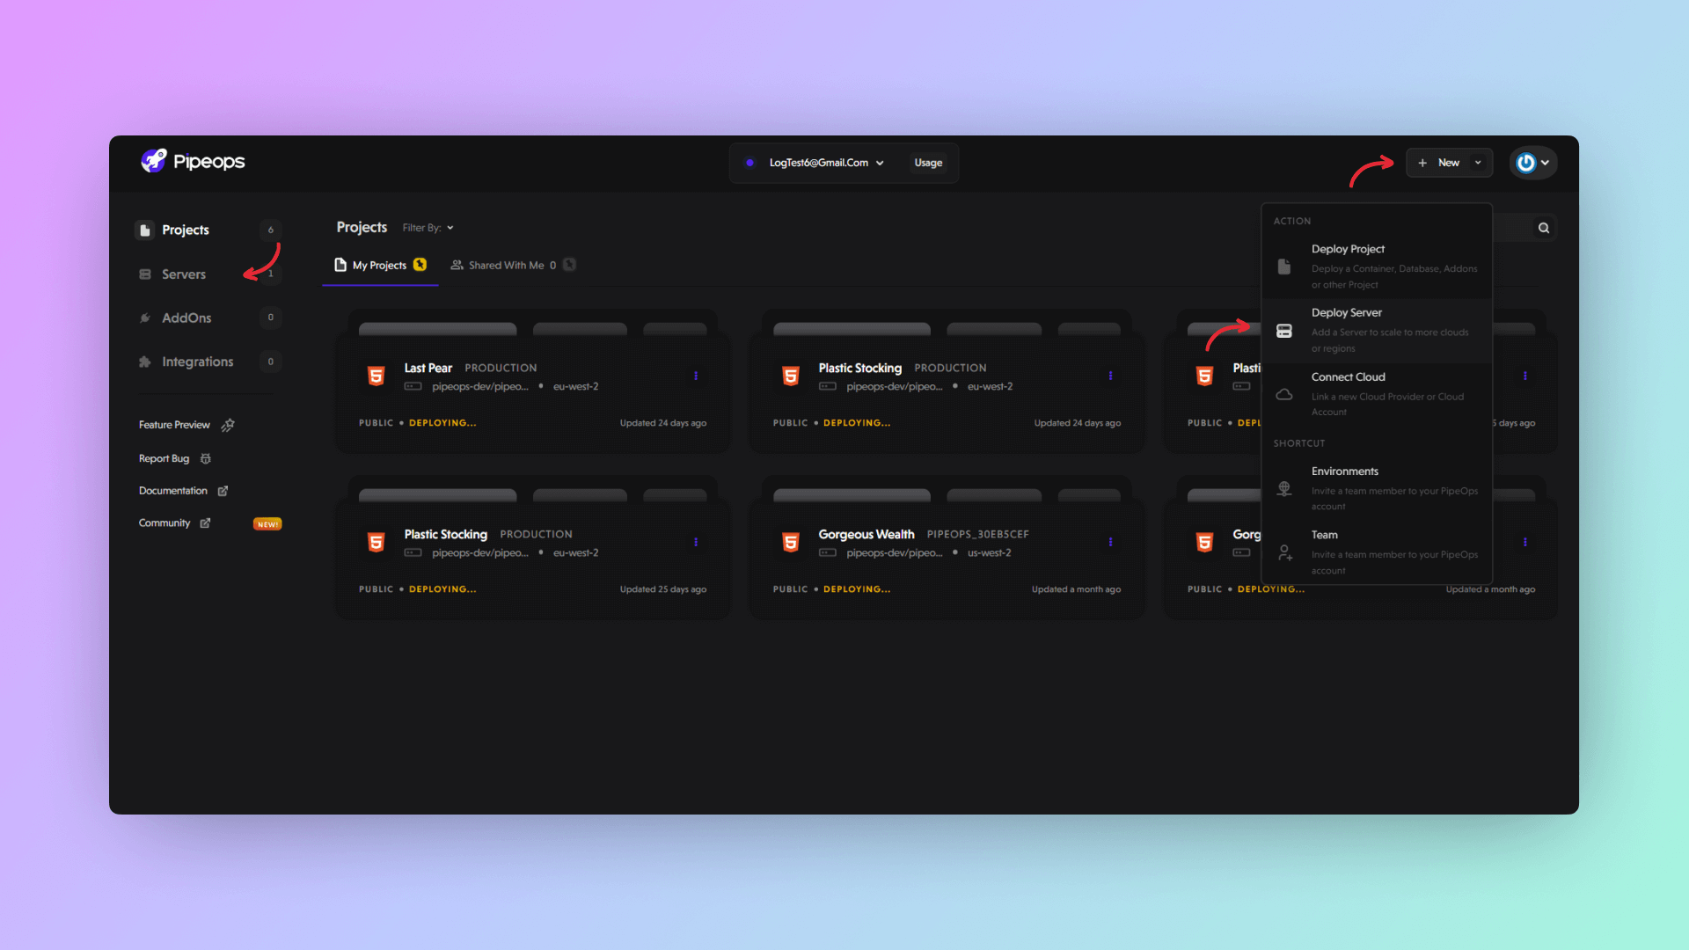
Task: Click us-west-2 region on Gorgeous Wealth card
Action: (x=989, y=553)
